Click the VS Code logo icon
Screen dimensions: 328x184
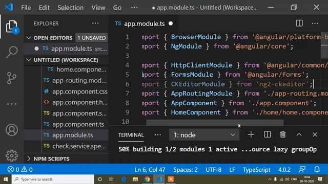[x=9, y=8]
